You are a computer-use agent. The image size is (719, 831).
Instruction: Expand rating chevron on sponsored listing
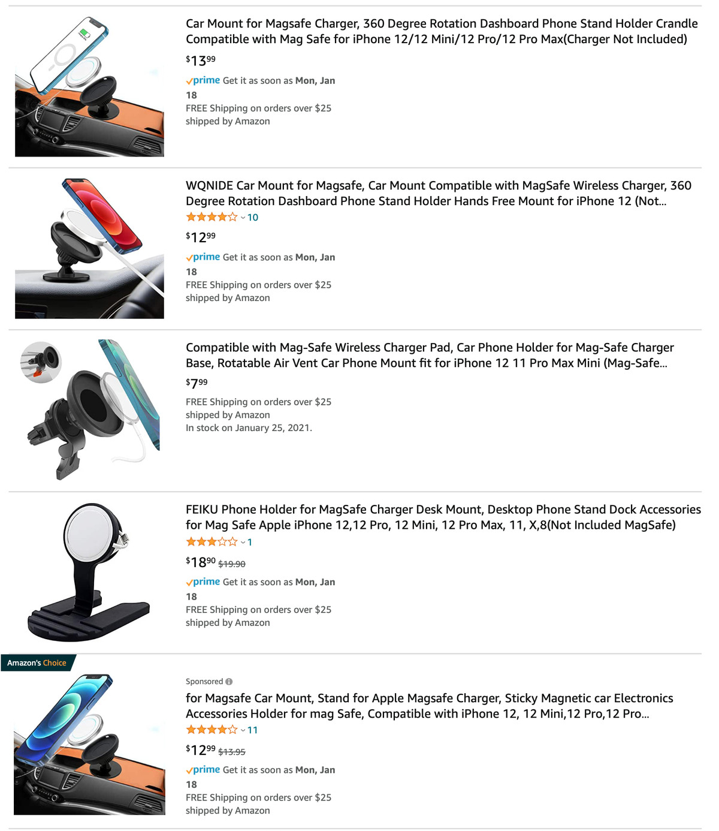243,730
